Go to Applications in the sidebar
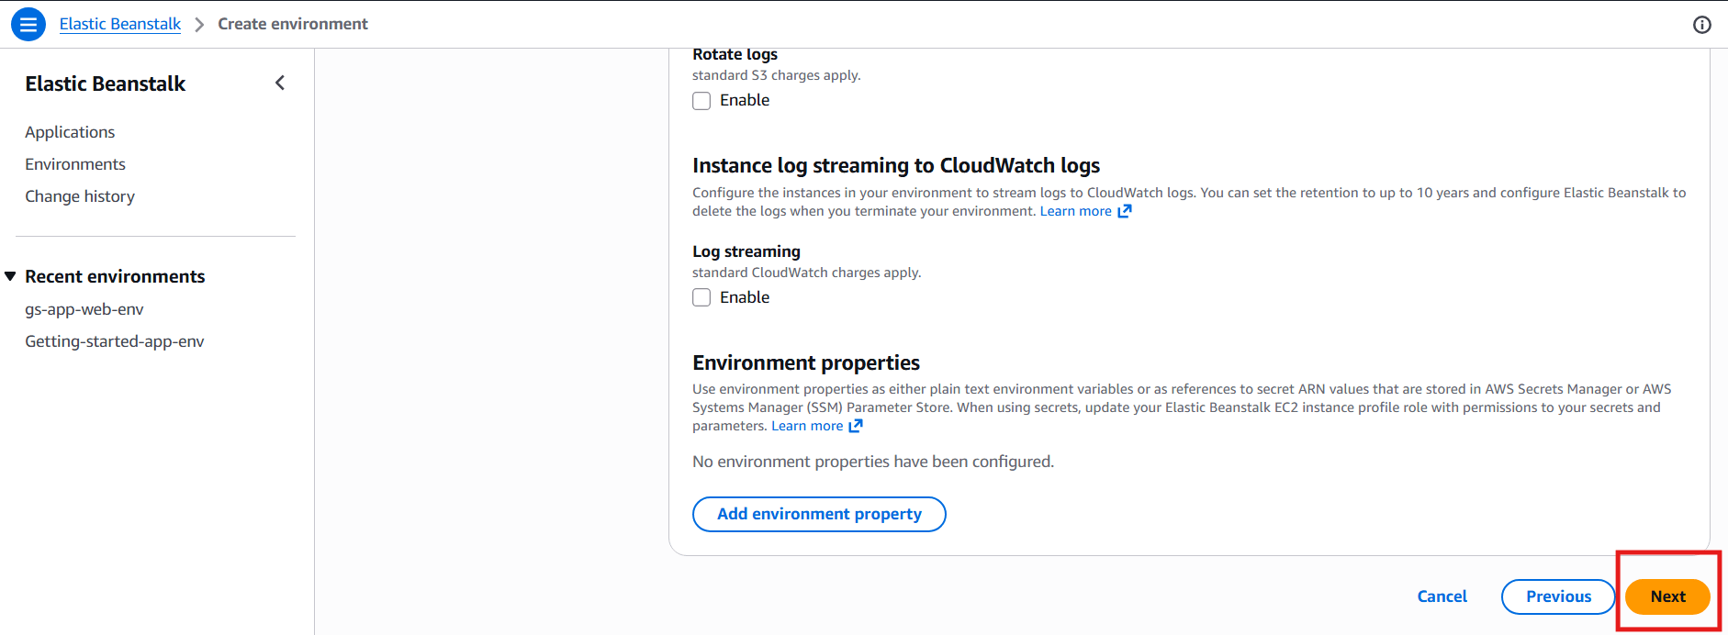The image size is (1728, 635). point(70,132)
